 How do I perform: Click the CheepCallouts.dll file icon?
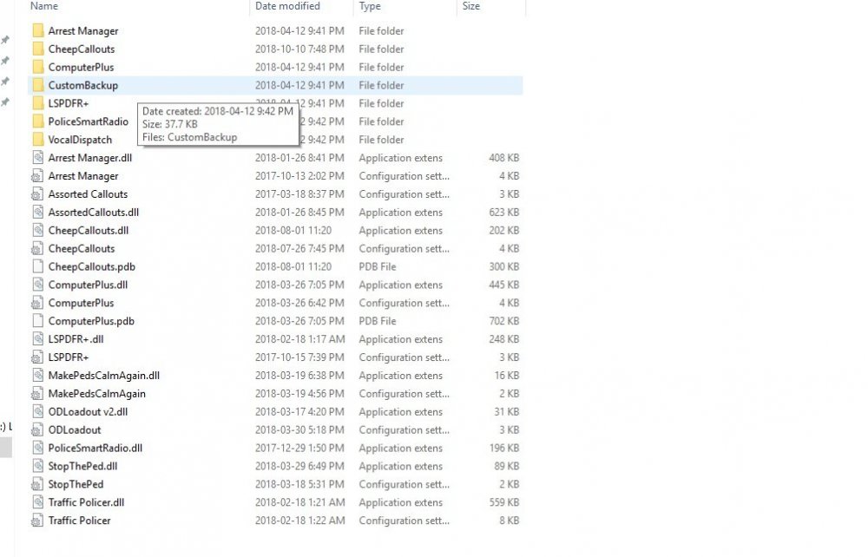coord(37,230)
